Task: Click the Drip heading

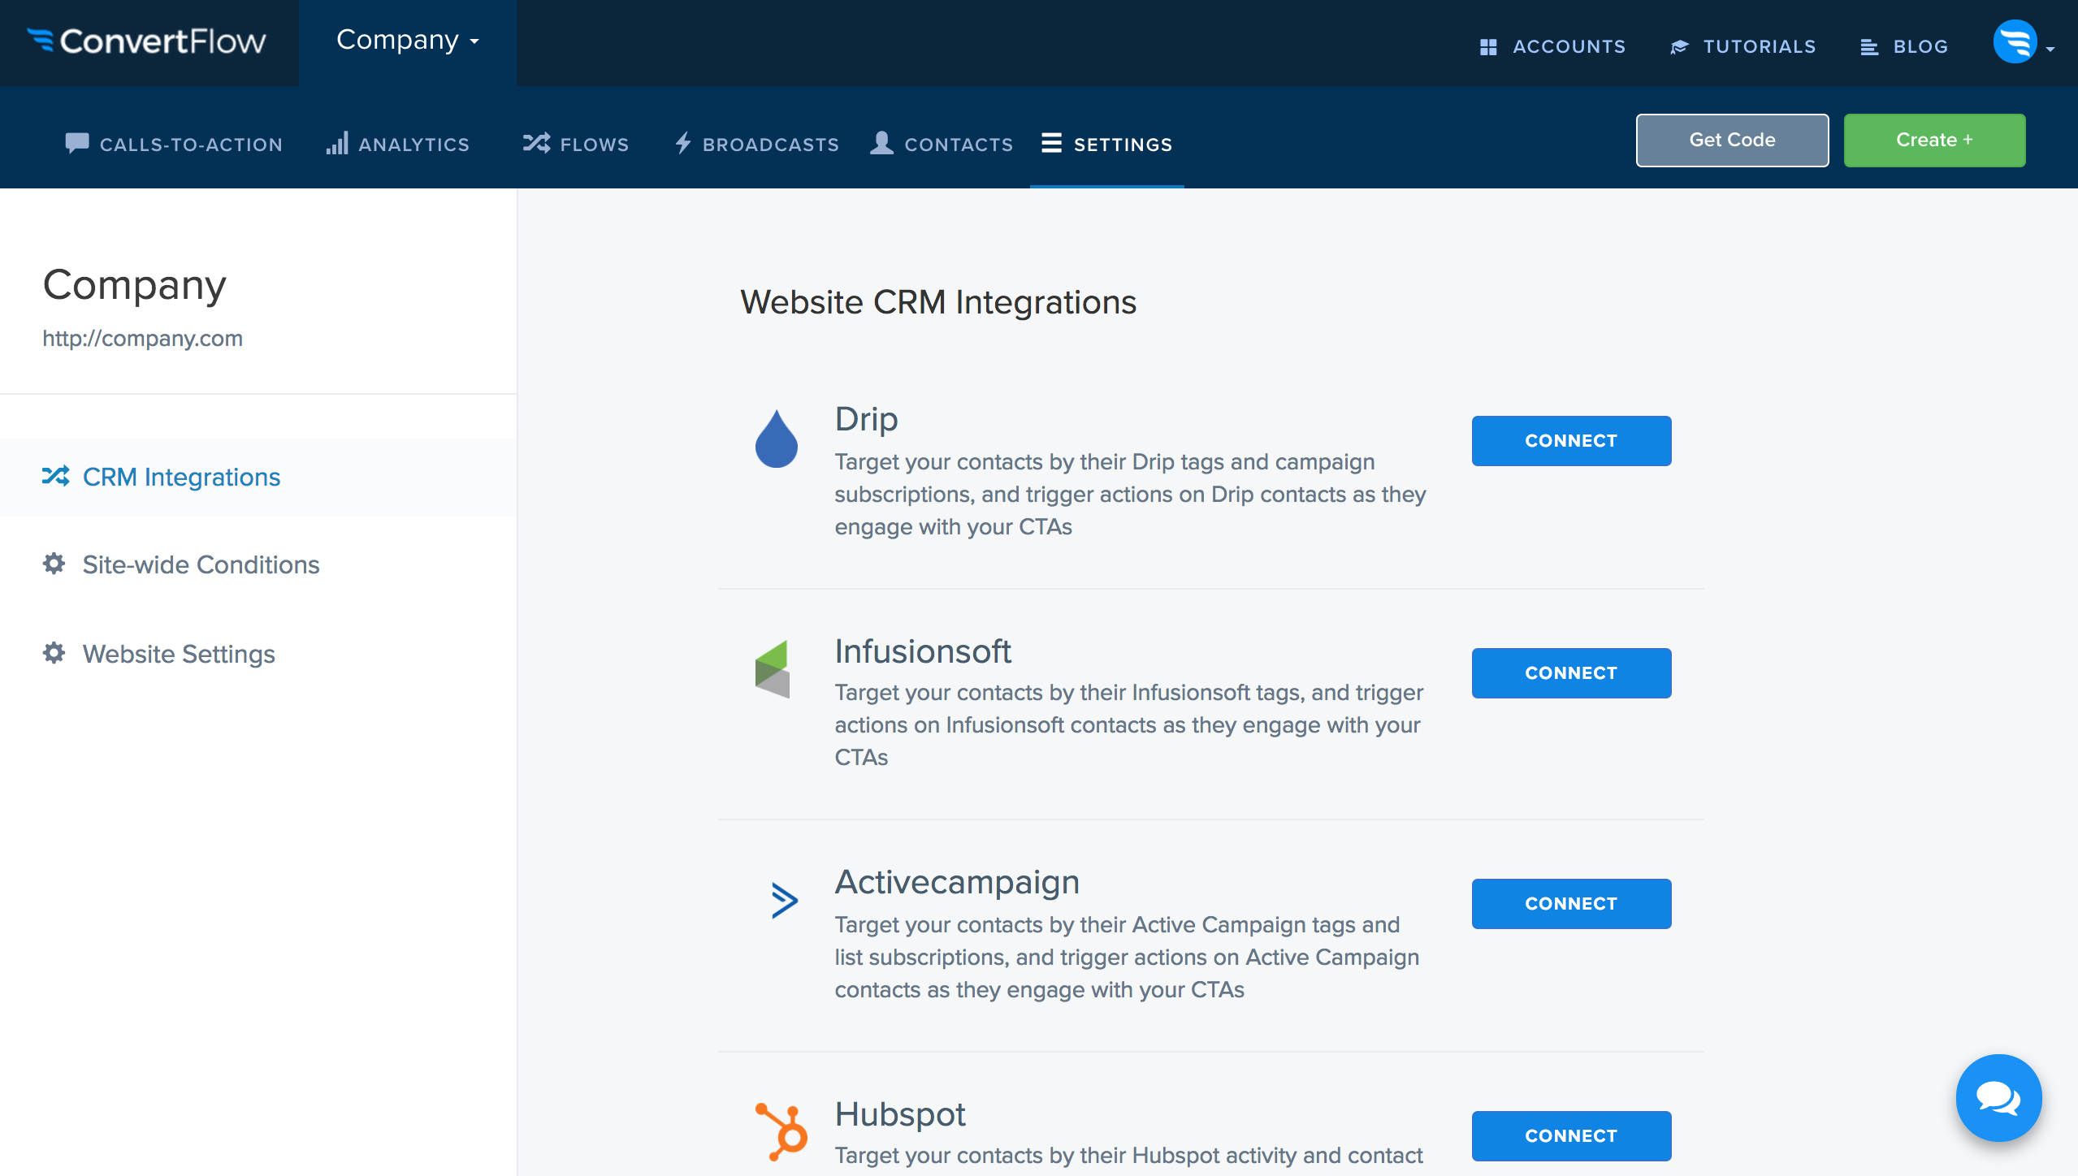Action: (x=866, y=419)
